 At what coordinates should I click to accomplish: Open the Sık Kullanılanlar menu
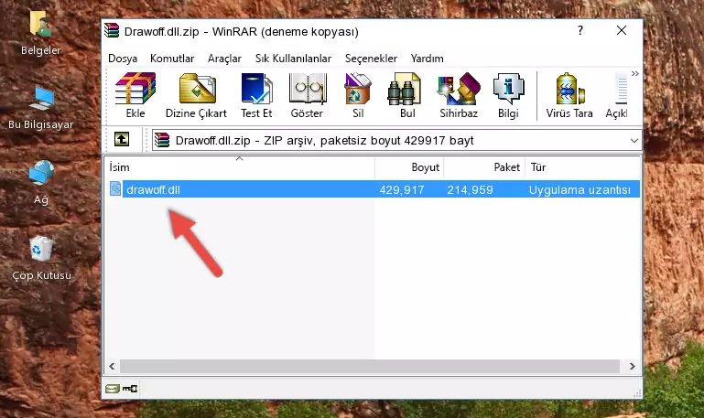coord(293,59)
